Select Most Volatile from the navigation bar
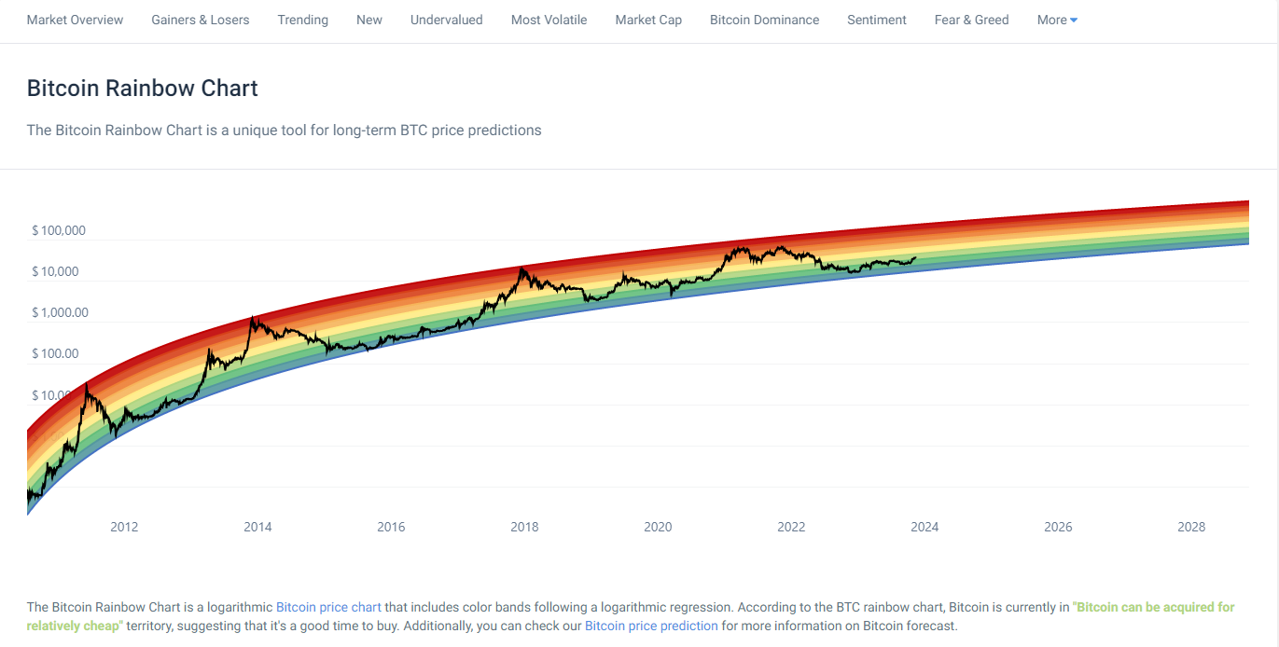Image resolution: width=1279 pixels, height=647 pixels. point(549,20)
